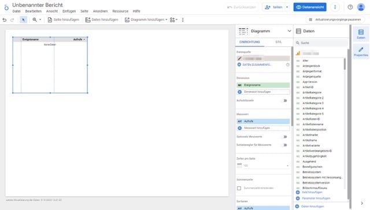Toggle the Optionale Messwerte switch
Screen dimensions: 370x210
coord(285,137)
